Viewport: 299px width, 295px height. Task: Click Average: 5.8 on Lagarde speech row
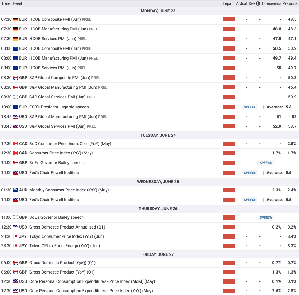pyautogui.click(x=279, y=107)
